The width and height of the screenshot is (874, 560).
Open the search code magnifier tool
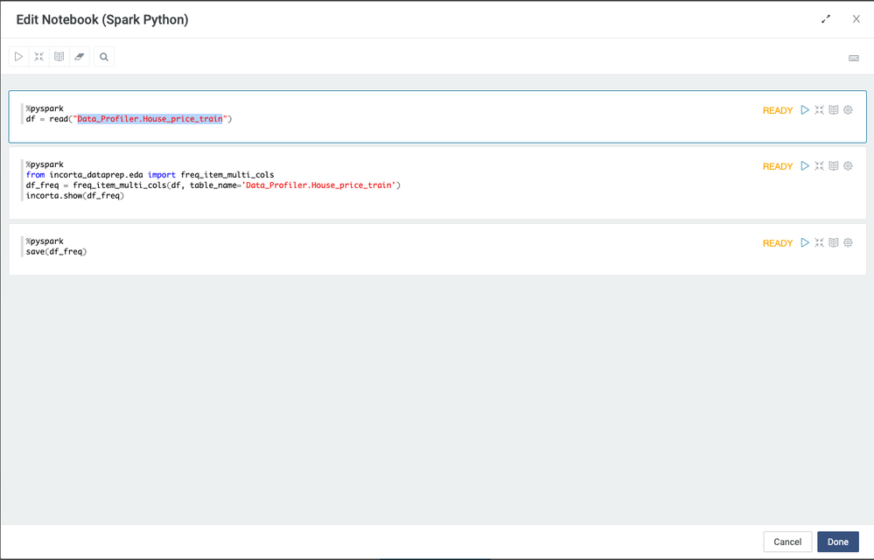104,57
